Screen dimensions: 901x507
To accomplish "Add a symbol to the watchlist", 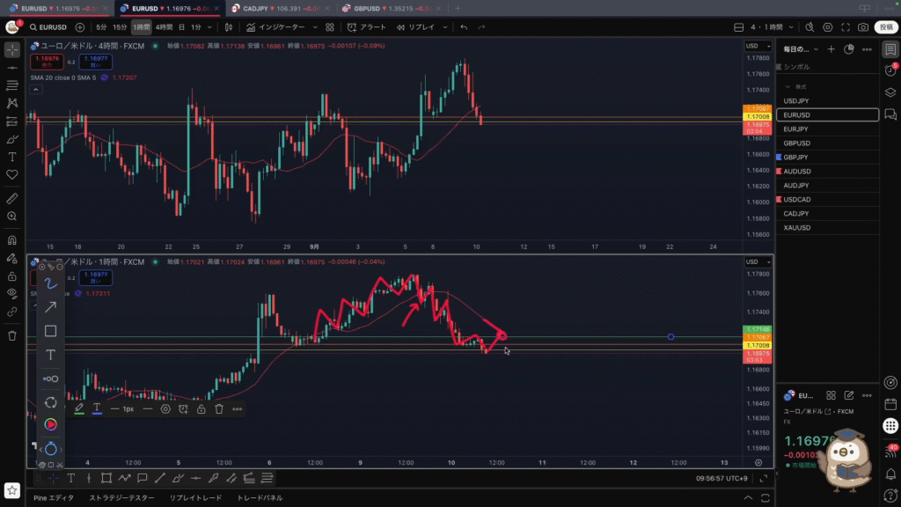I will click(x=831, y=49).
